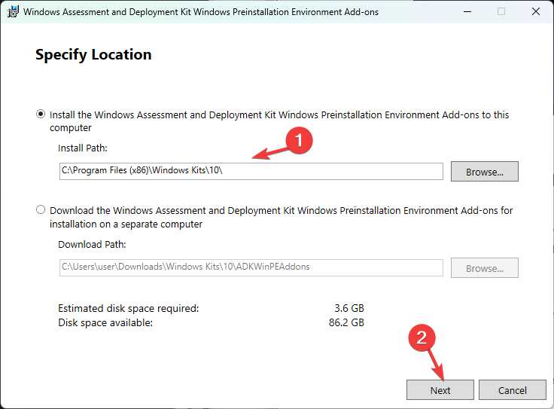Image resolution: width=554 pixels, height=409 pixels.
Task: Click the greyed-out Download Path field
Action: tap(251, 267)
